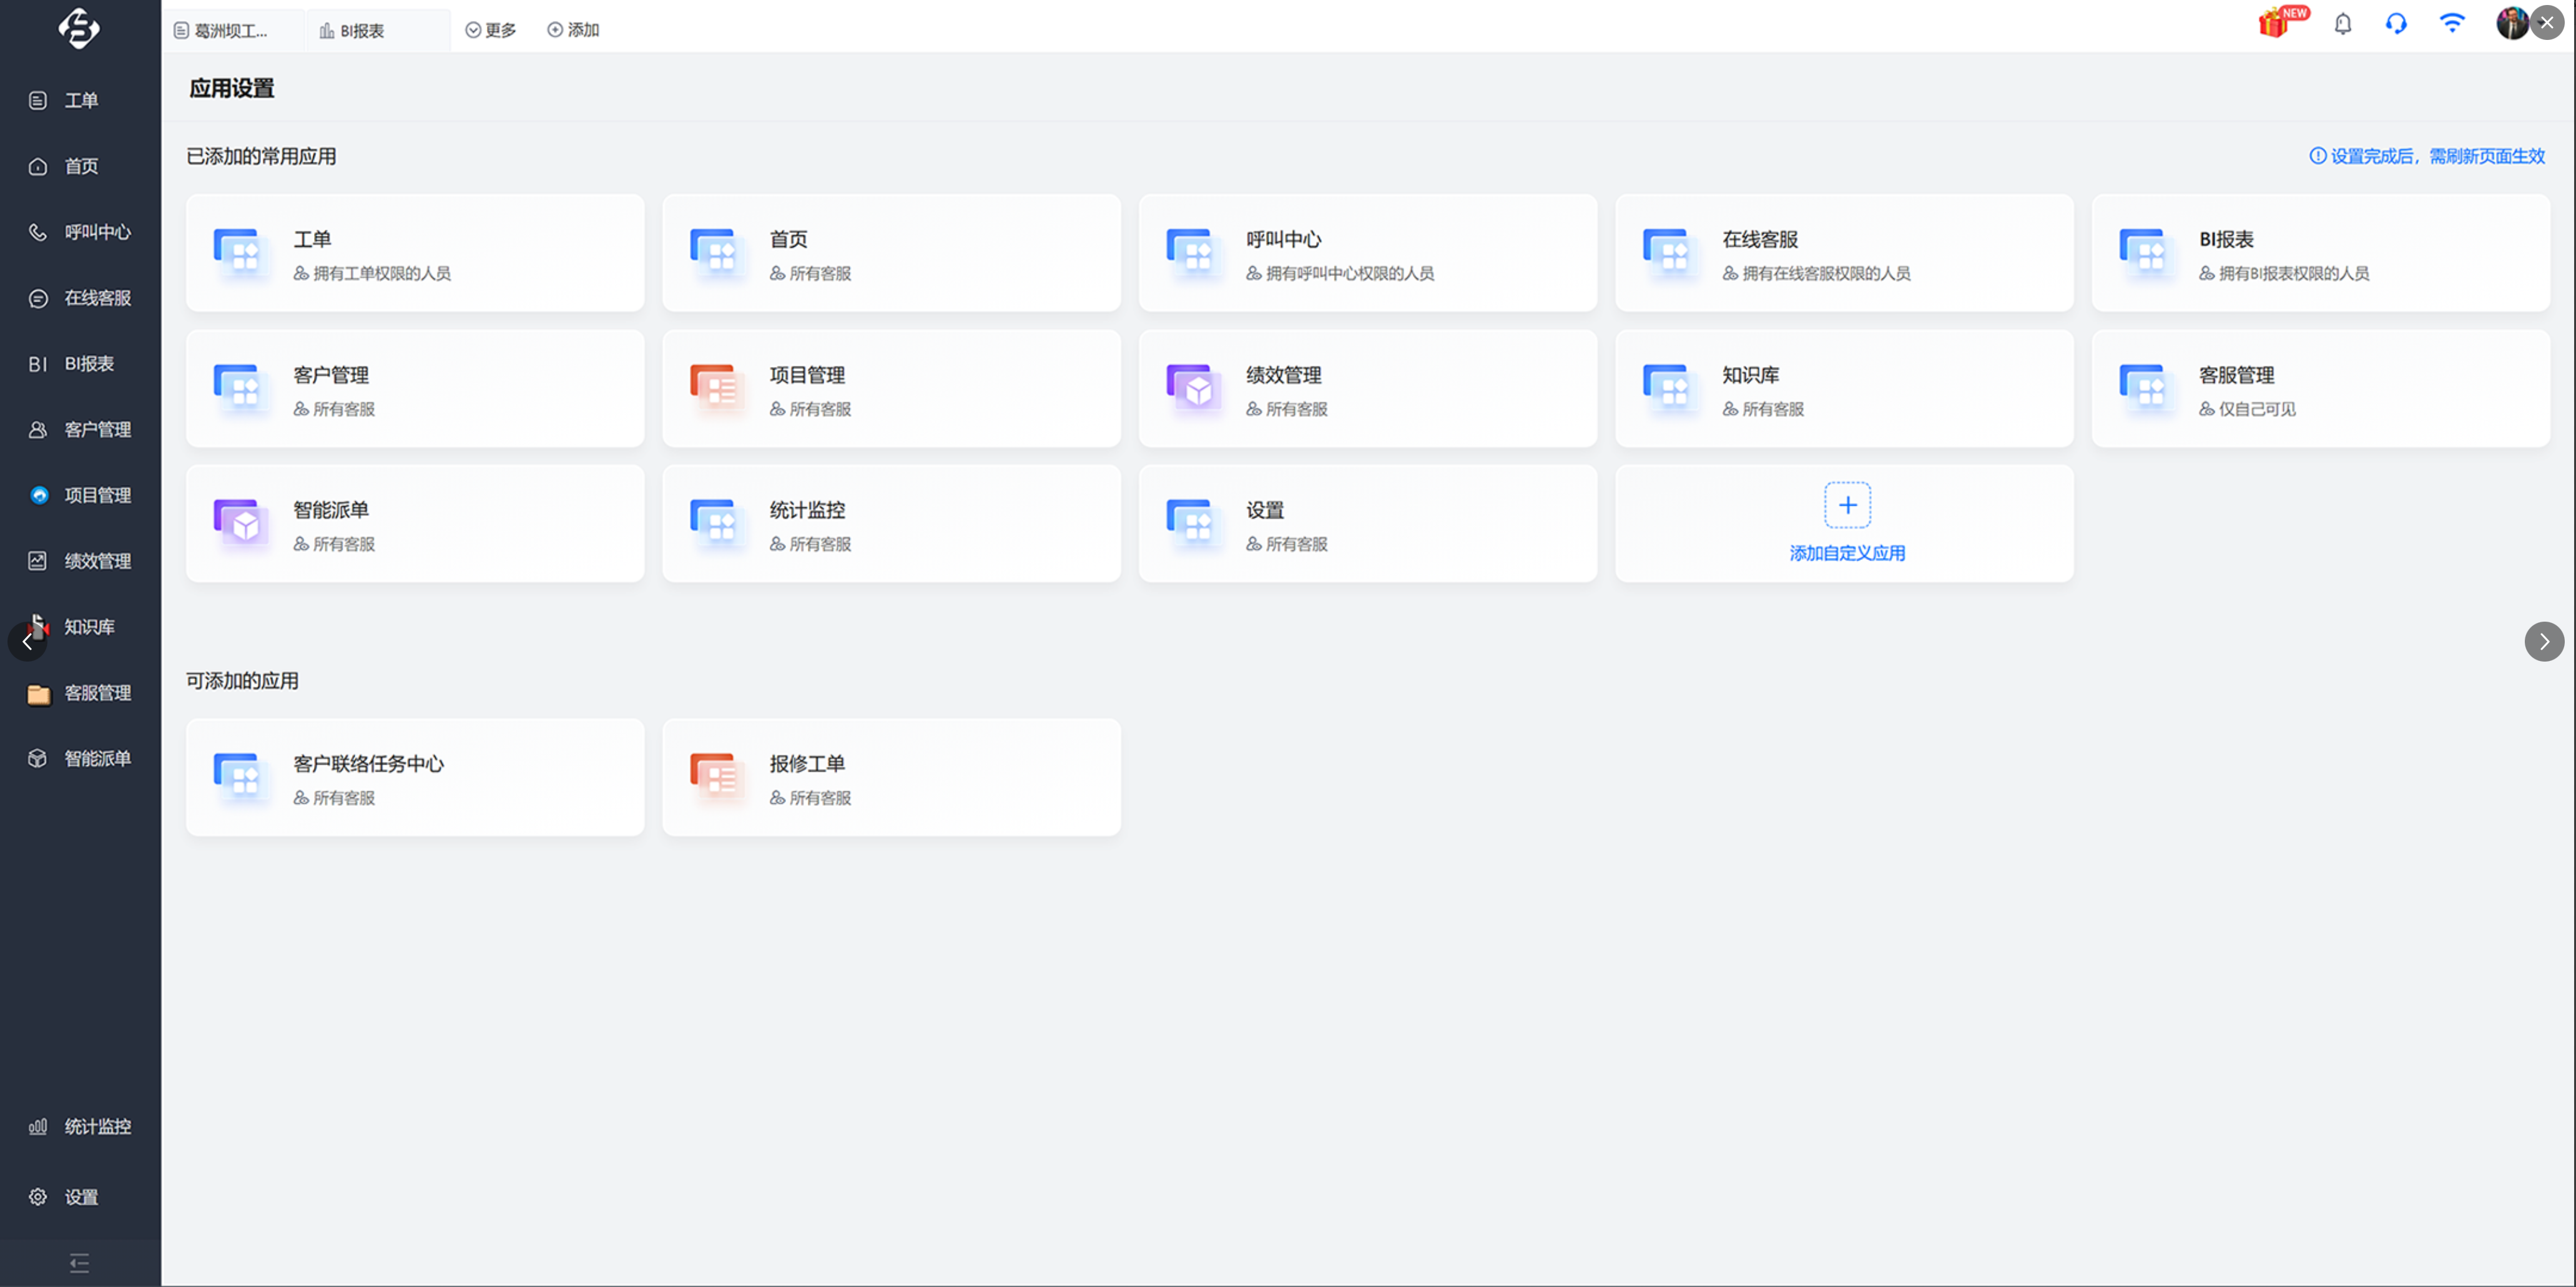Click the headset support icon
2576x1287 pixels.
tap(2396, 23)
